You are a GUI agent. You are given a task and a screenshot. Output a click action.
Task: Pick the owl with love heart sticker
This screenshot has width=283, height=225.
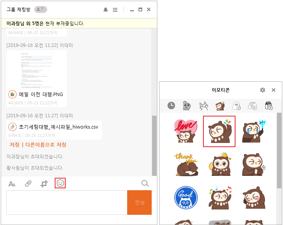[186, 131]
